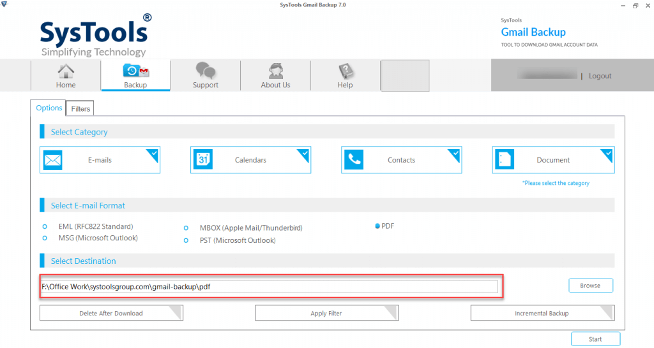Select the Document category icon

tap(505, 160)
